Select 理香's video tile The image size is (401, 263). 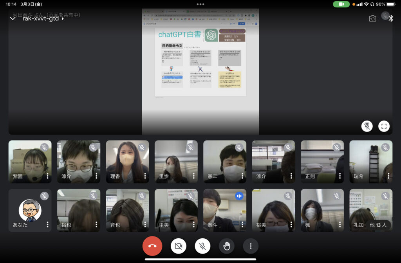click(127, 162)
